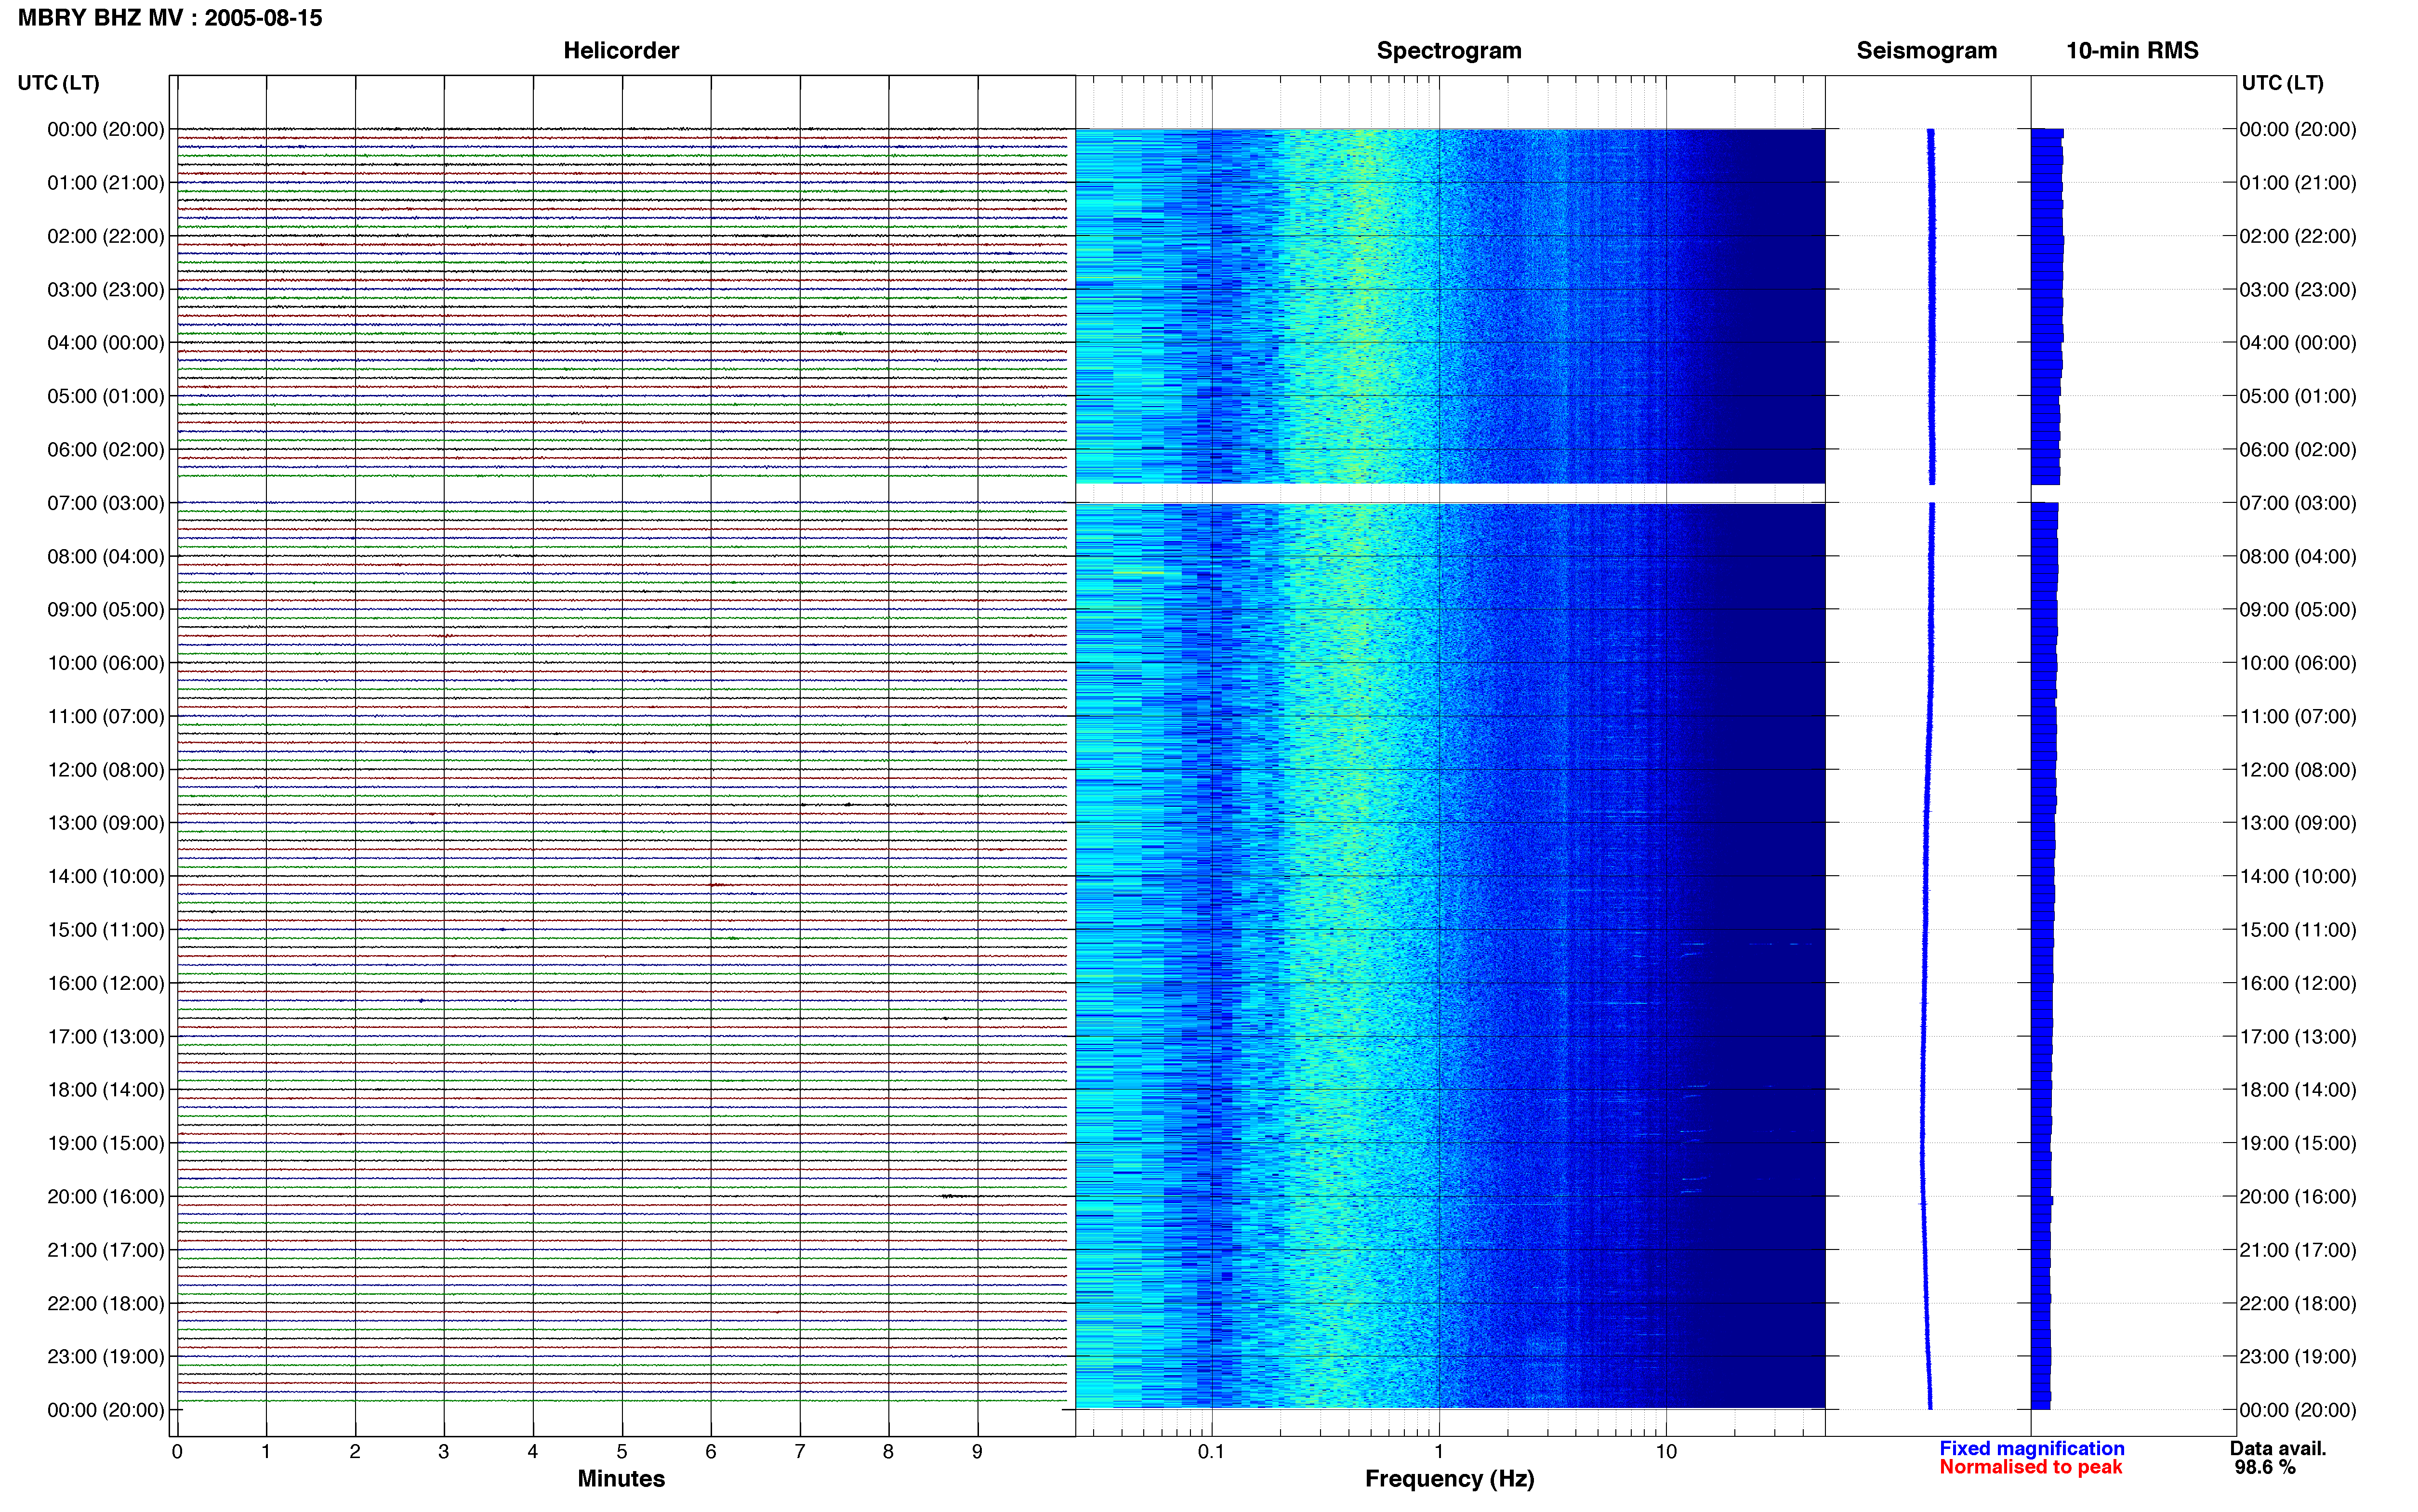Select the left-axis 17:00 (13:00) time label

(106, 1037)
